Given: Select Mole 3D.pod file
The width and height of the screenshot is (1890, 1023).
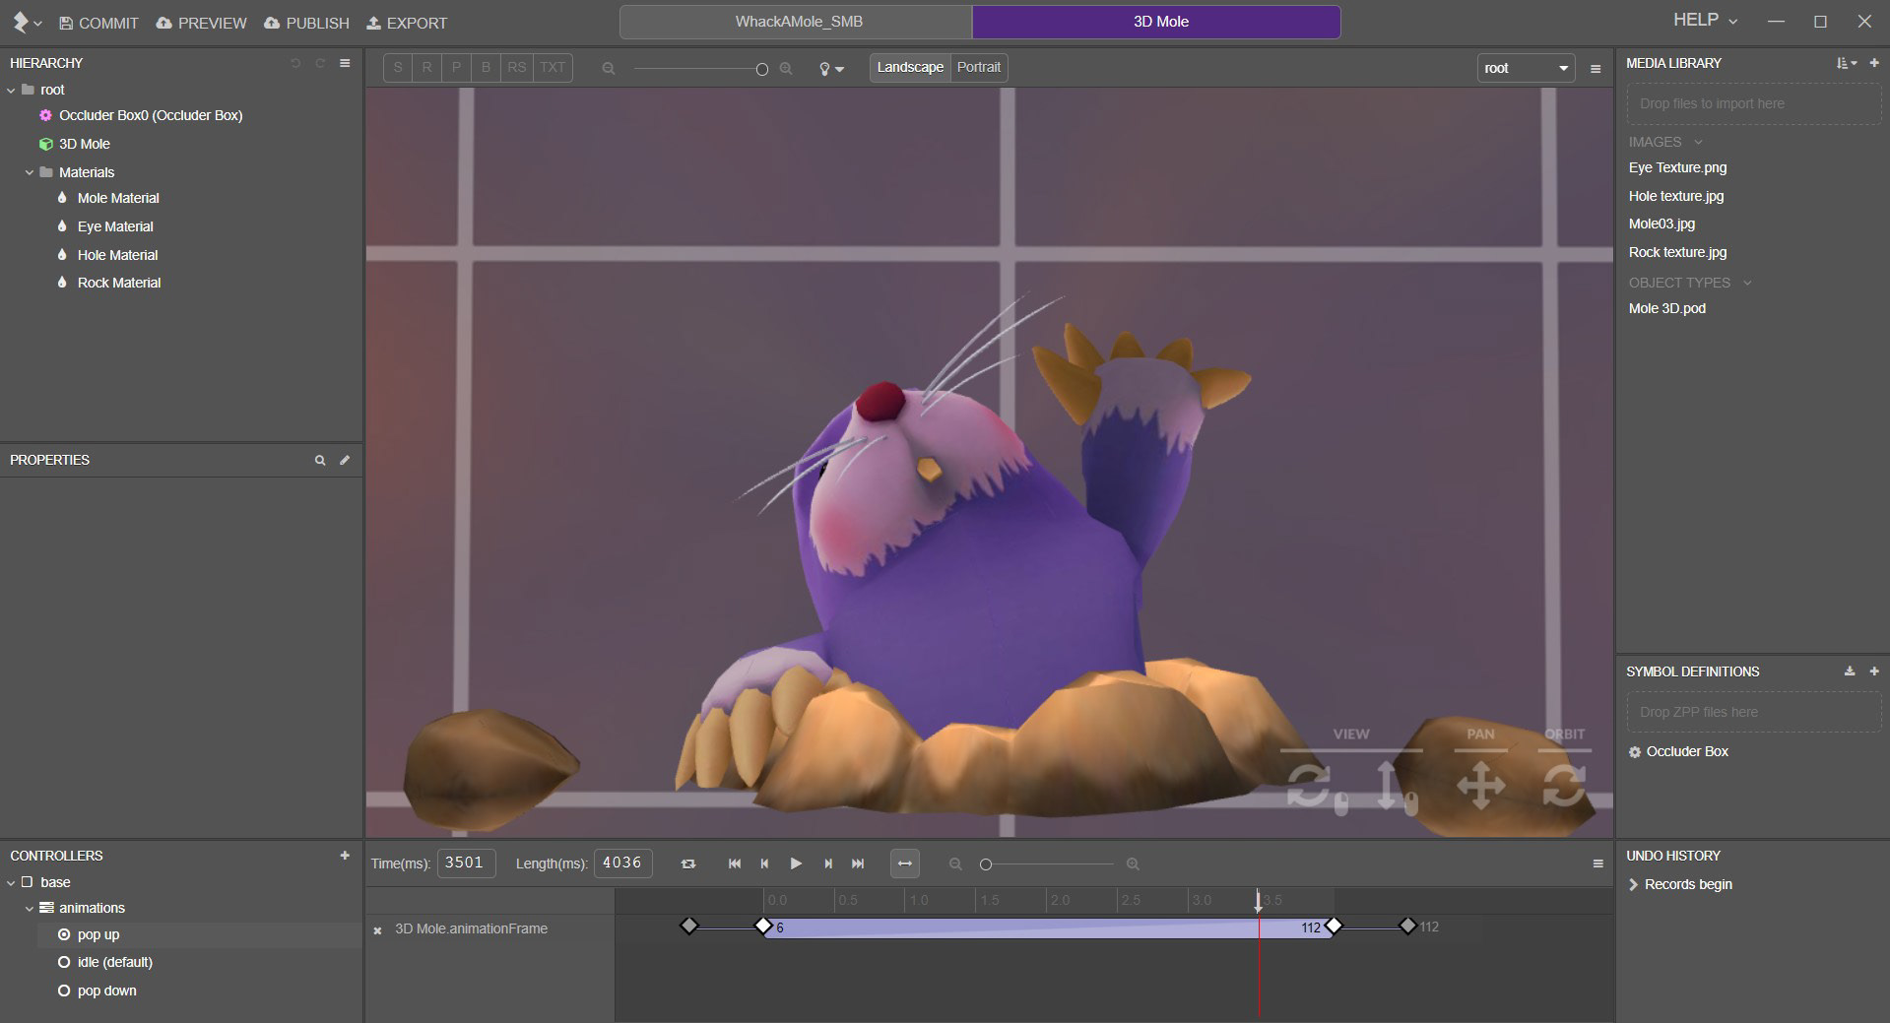Looking at the screenshot, I should (1667, 308).
